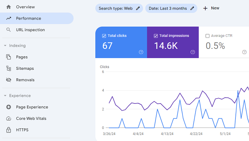249x141 pixels.
Task: Click the Page Experience plus-circle icon
Action: point(9,107)
